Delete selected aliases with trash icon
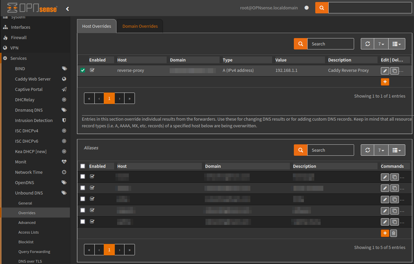414x264 pixels. point(394,233)
